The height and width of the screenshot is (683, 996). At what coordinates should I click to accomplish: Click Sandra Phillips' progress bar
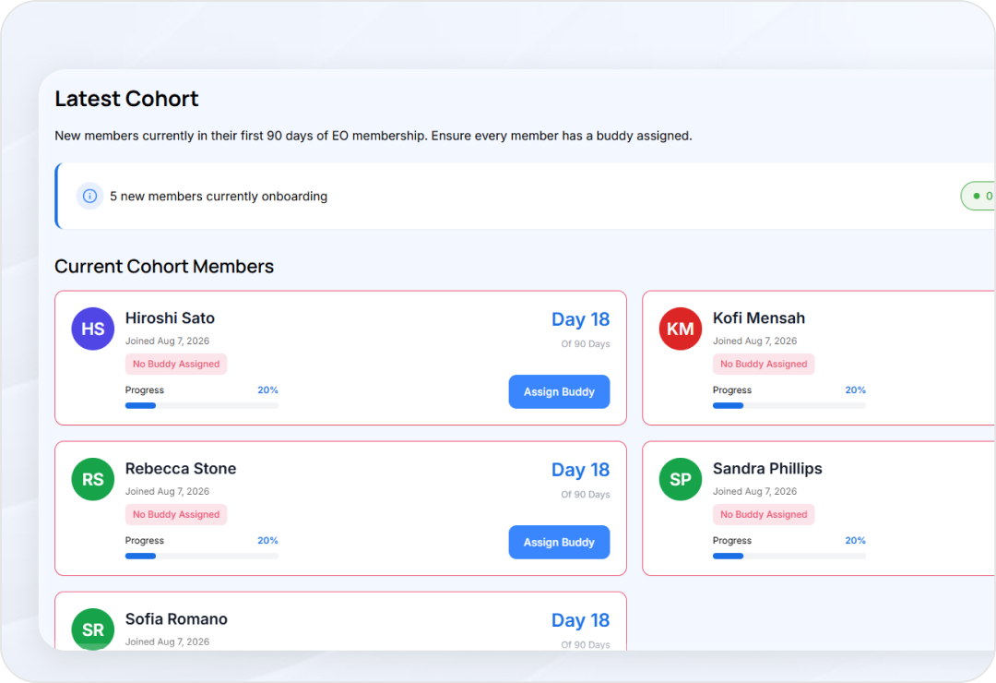pos(788,556)
